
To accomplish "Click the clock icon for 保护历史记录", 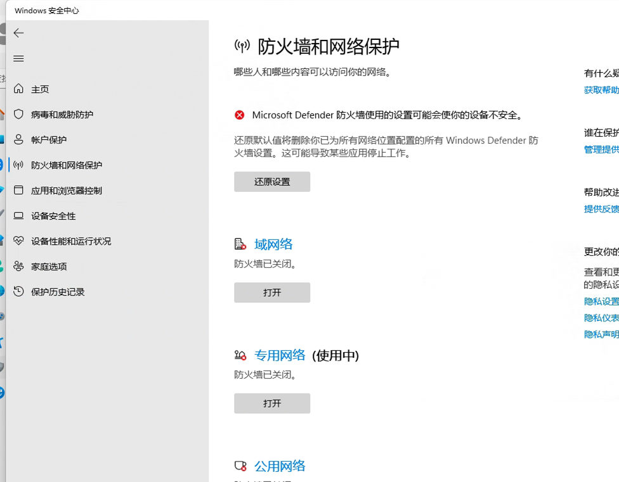I will click(x=18, y=291).
